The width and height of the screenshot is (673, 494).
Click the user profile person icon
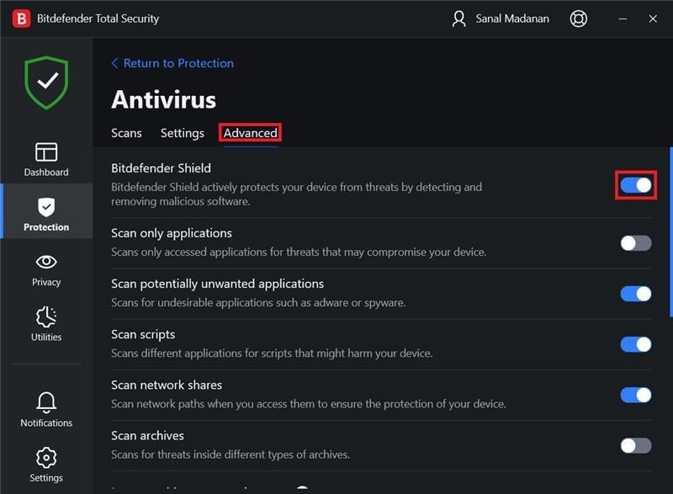pyautogui.click(x=457, y=18)
